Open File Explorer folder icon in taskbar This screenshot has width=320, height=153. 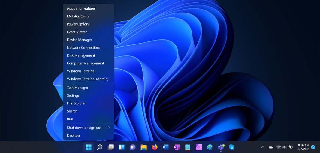point(143,147)
